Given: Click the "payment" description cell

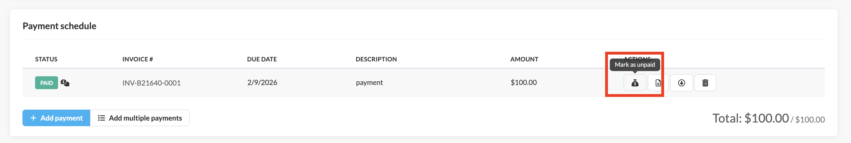Looking at the screenshot, I should pos(369,82).
